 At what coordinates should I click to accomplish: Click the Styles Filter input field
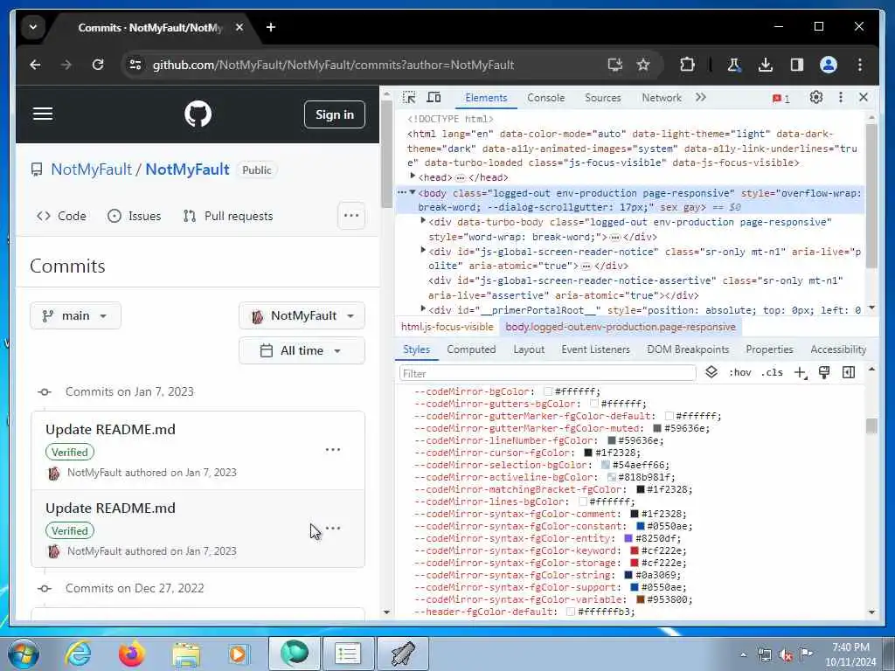[547, 373]
